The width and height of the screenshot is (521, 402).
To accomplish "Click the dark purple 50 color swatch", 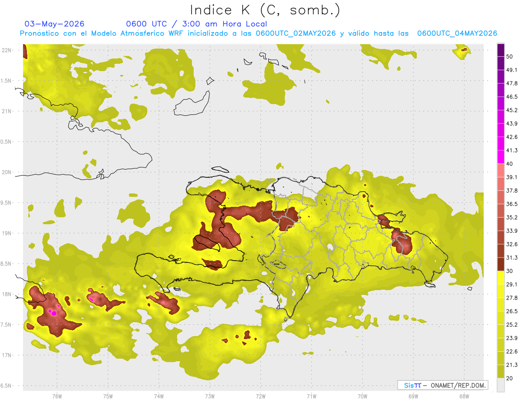I will 501,50.
